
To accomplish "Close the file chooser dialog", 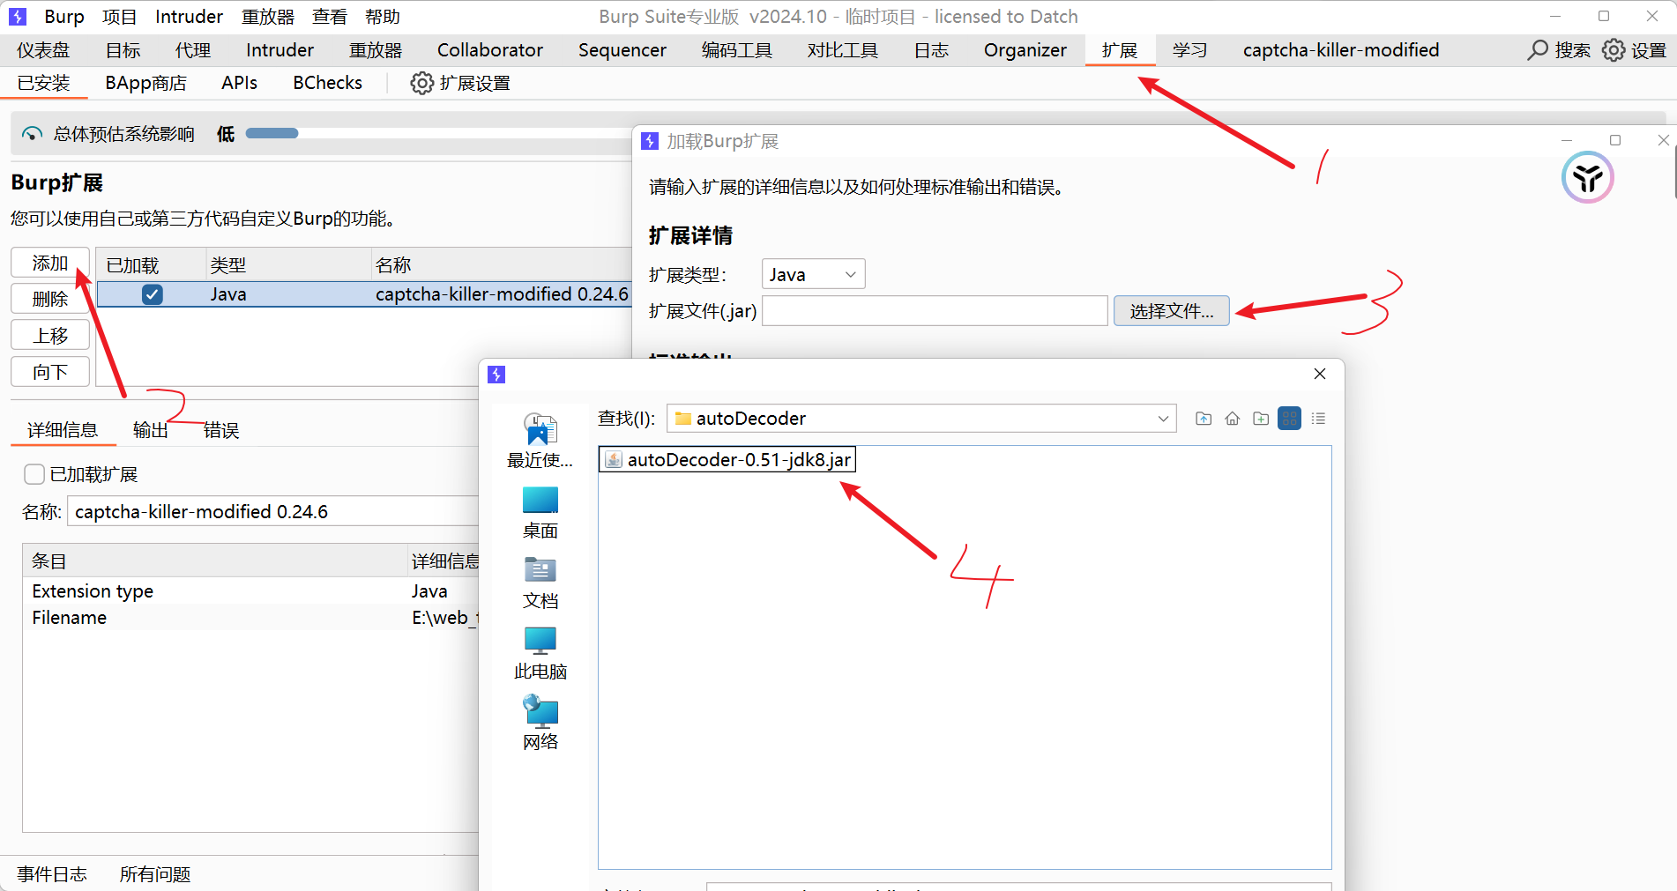I will (x=1320, y=374).
